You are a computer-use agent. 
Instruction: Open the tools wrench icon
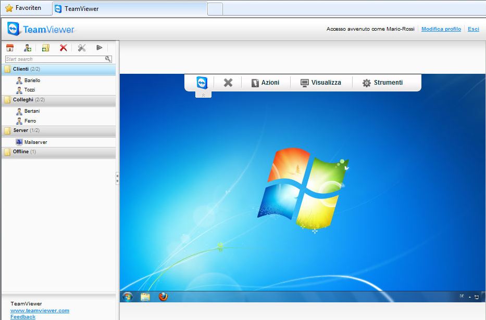point(81,48)
